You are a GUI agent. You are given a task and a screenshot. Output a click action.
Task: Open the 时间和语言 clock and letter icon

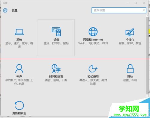coord(56,69)
